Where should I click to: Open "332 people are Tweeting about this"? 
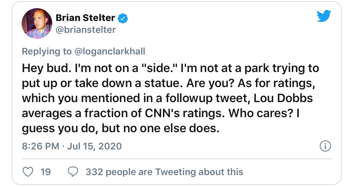coord(164,172)
